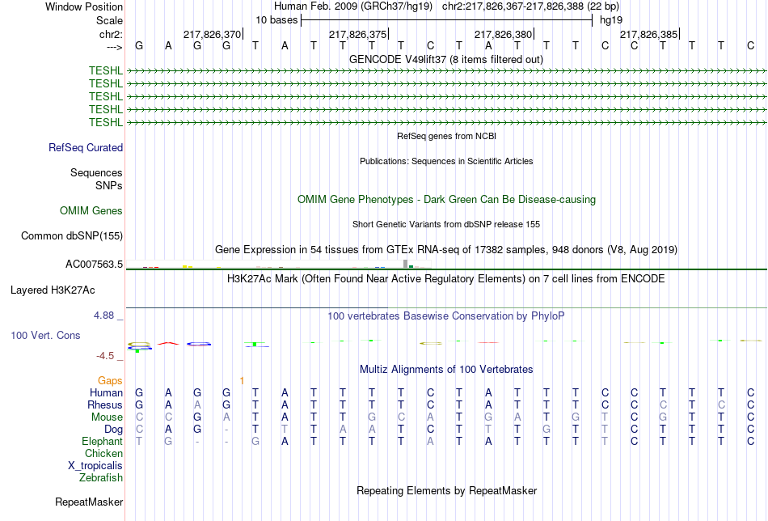Click the hg19 label beside scale bar
The height and width of the screenshot is (521, 768).
611,20
